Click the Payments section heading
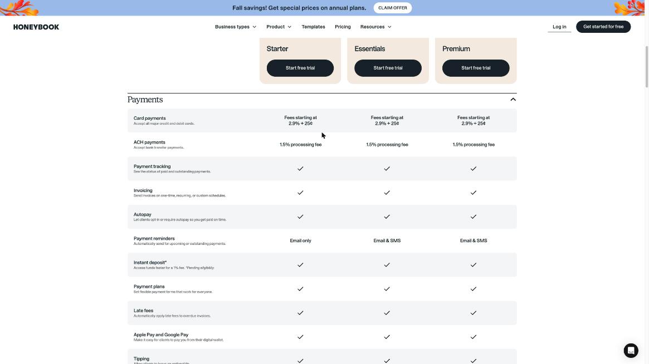649x364 pixels. tap(145, 100)
